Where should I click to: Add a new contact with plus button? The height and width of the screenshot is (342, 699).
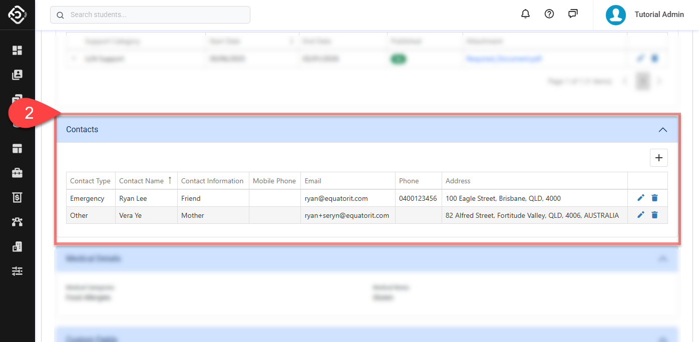[x=658, y=158]
